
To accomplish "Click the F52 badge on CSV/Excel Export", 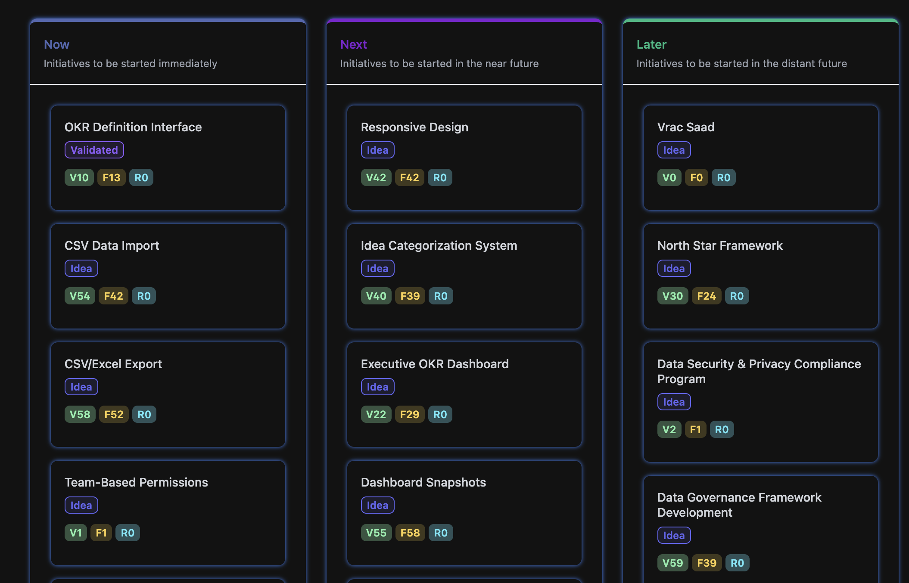I will [x=114, y=415].
